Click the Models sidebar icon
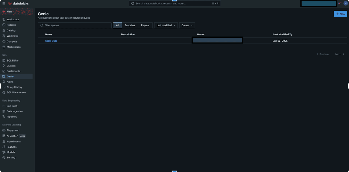The image size is (349, 172). pos(4,152)
